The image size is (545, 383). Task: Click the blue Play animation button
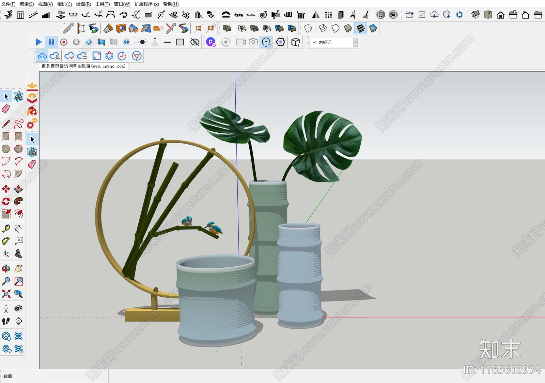[38, 42]
